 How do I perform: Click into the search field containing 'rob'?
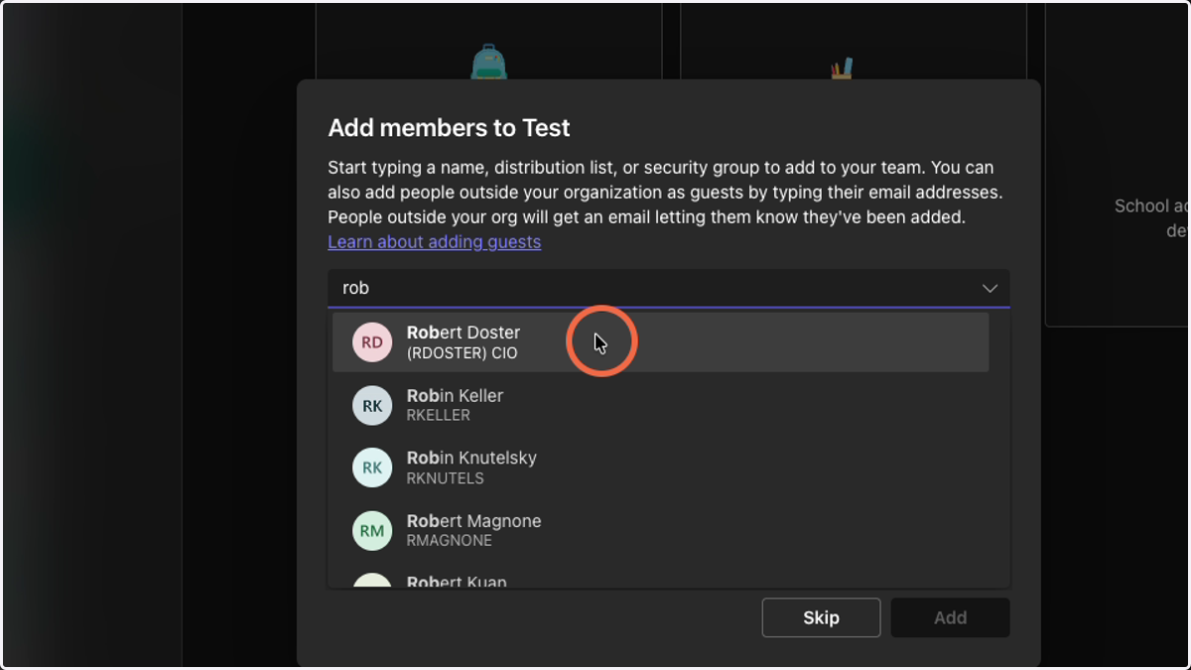(x=669, y=288)
